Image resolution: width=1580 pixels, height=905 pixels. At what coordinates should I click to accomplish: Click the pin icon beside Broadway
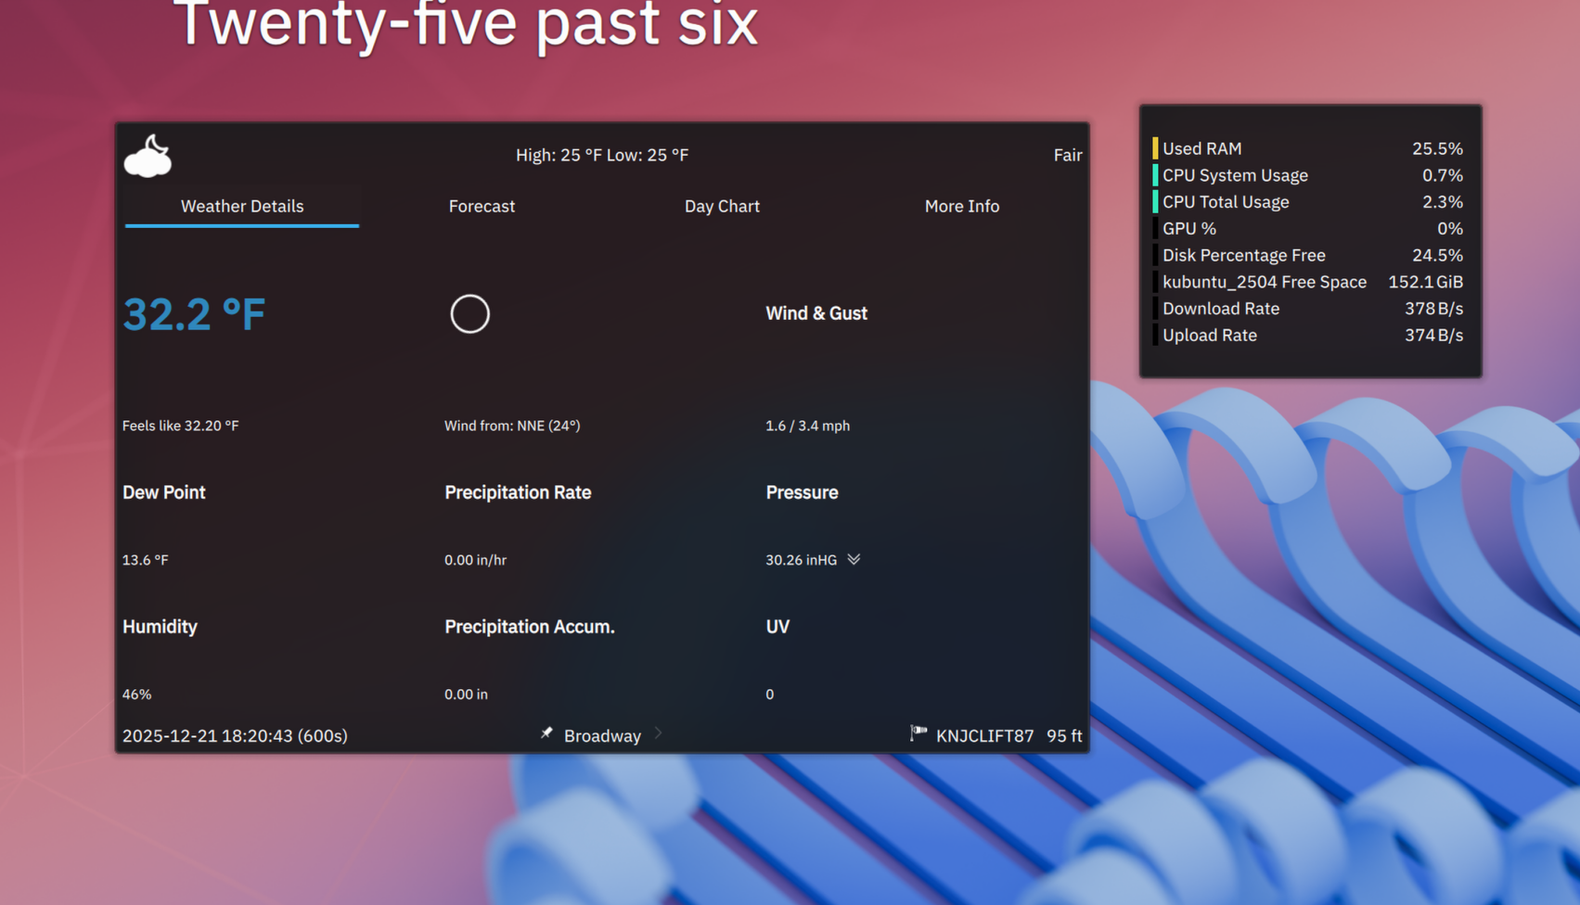click(547, 734)
